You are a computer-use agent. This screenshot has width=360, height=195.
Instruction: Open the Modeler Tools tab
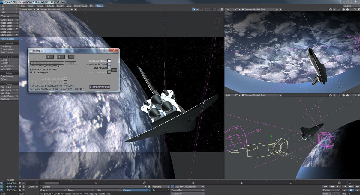point(80,6)
